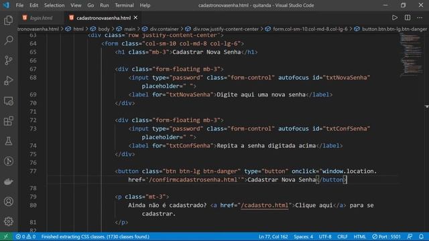Follow the /cadastro.html link in the code
The height and width of the screenshot is (241, 429).
pyautogui.click(x=264, y=206)
